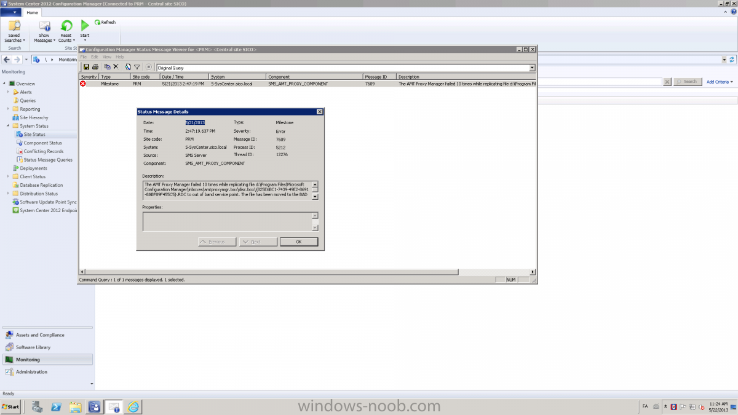Click the Next button in details dialog
738x415 pixels.
click(258, 242)
